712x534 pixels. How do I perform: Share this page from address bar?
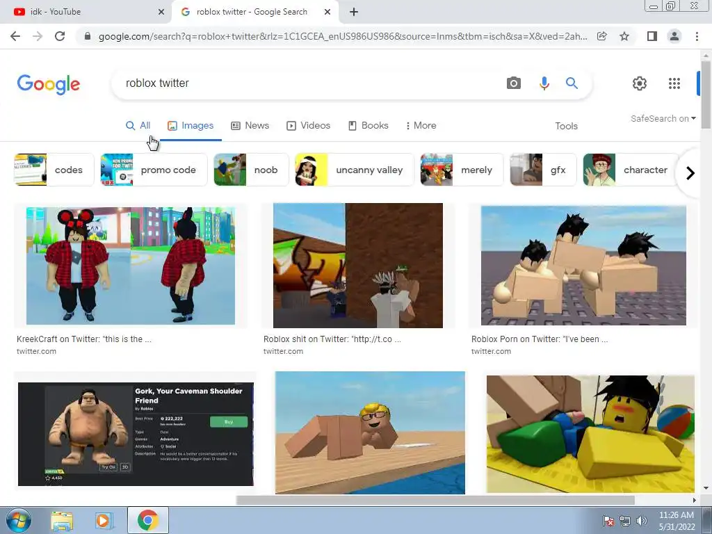(602, 36)
